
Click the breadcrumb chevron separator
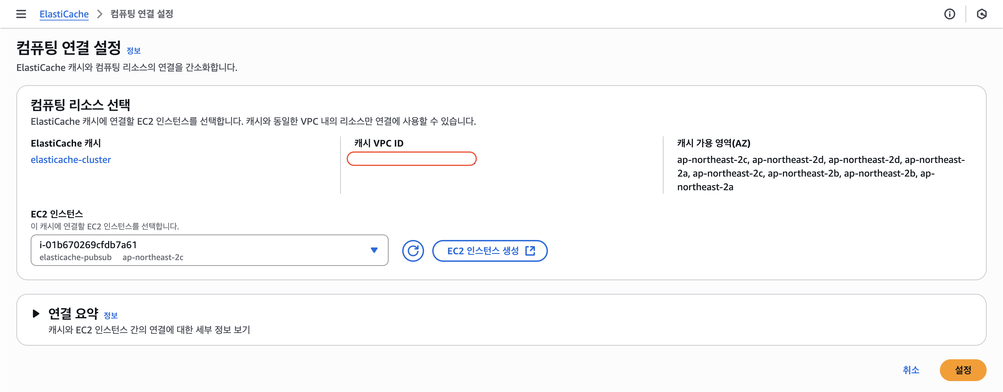click(100, 14)
